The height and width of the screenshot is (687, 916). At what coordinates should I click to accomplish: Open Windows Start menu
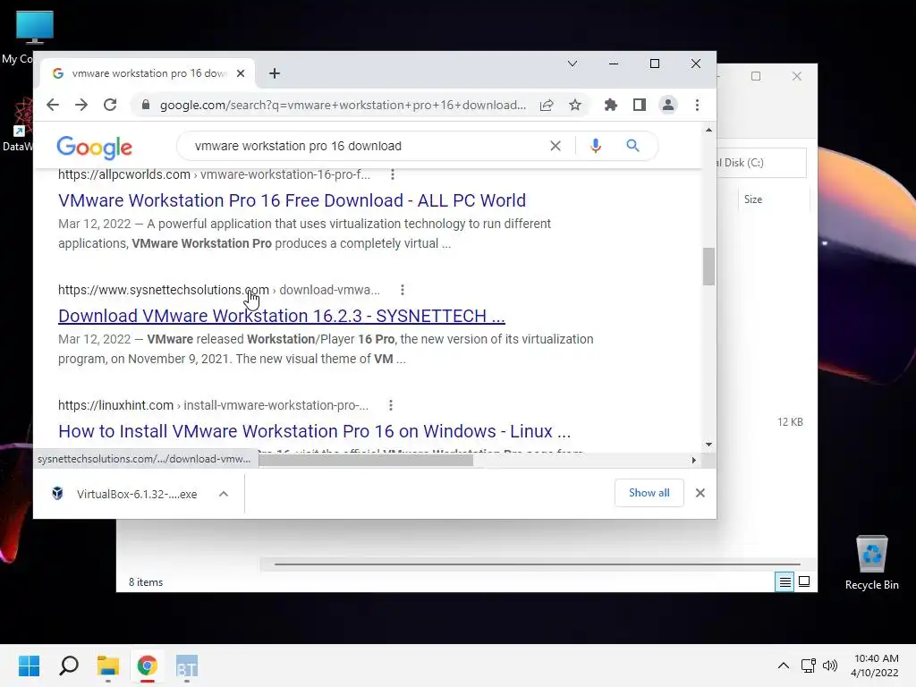(x=29, y=666)
